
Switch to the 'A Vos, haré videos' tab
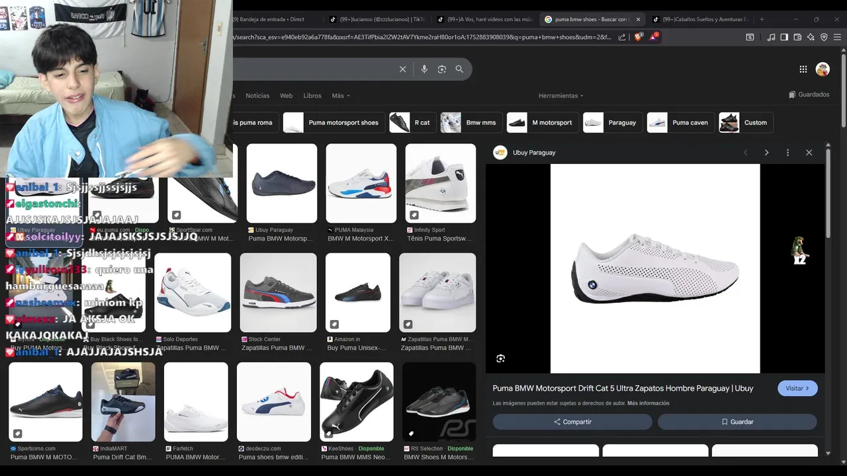485,19
